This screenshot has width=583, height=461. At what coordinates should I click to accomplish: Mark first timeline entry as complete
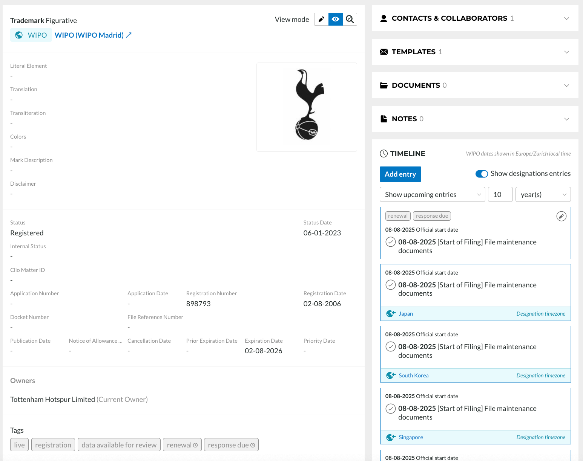pyautogui.click(x=391, y=242)
